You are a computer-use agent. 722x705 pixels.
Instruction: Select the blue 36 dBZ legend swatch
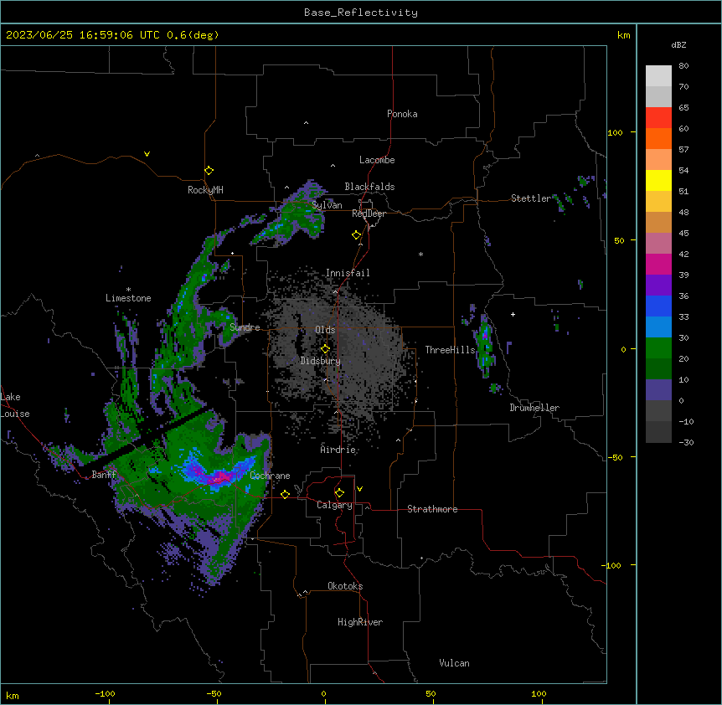click(658, 306)
